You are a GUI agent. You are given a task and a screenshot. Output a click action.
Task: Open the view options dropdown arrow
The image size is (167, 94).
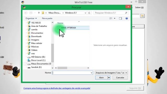[x=115, y=18]
